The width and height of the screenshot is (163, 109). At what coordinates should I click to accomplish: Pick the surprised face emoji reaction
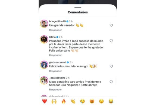(101, 101)
